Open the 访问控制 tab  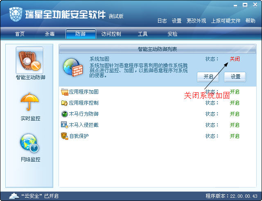coord(111,34)
